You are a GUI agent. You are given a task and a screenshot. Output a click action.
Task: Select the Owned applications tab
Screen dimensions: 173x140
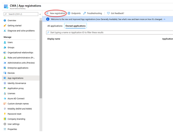coord(75,26)
